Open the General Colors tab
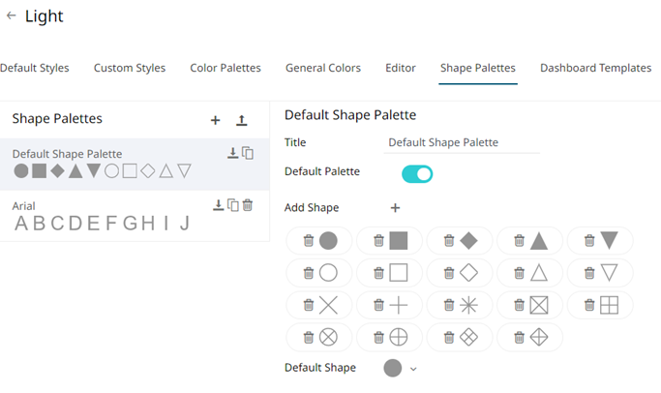661x393 pixels. click(323, 68)
